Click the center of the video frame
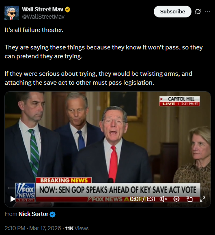The image size is (215, 235). (108, 149)
